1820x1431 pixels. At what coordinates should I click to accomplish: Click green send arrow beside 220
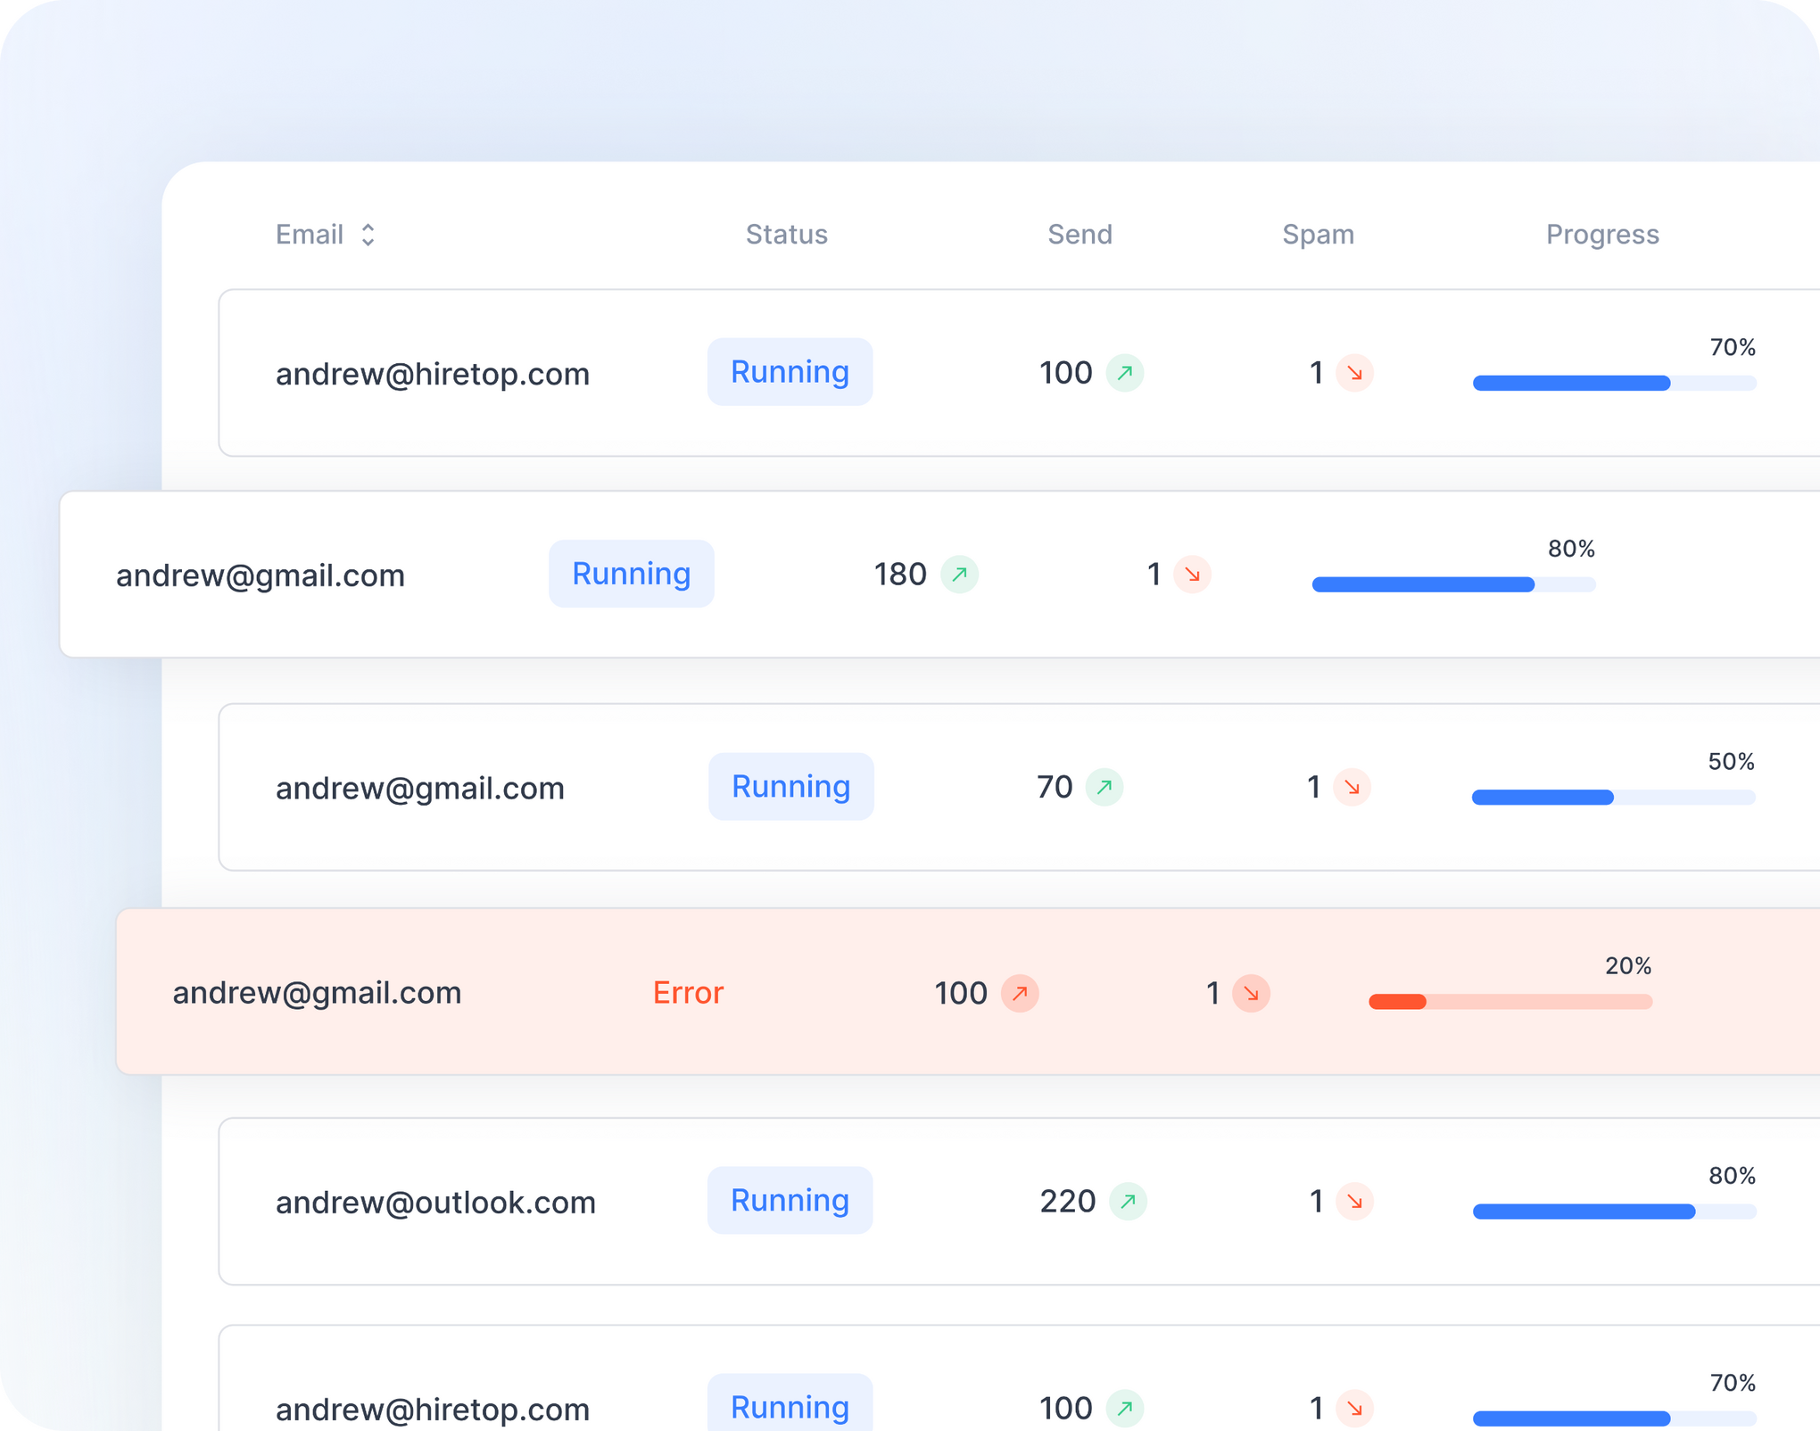pyautogui.click(x=1128, y=1201)
